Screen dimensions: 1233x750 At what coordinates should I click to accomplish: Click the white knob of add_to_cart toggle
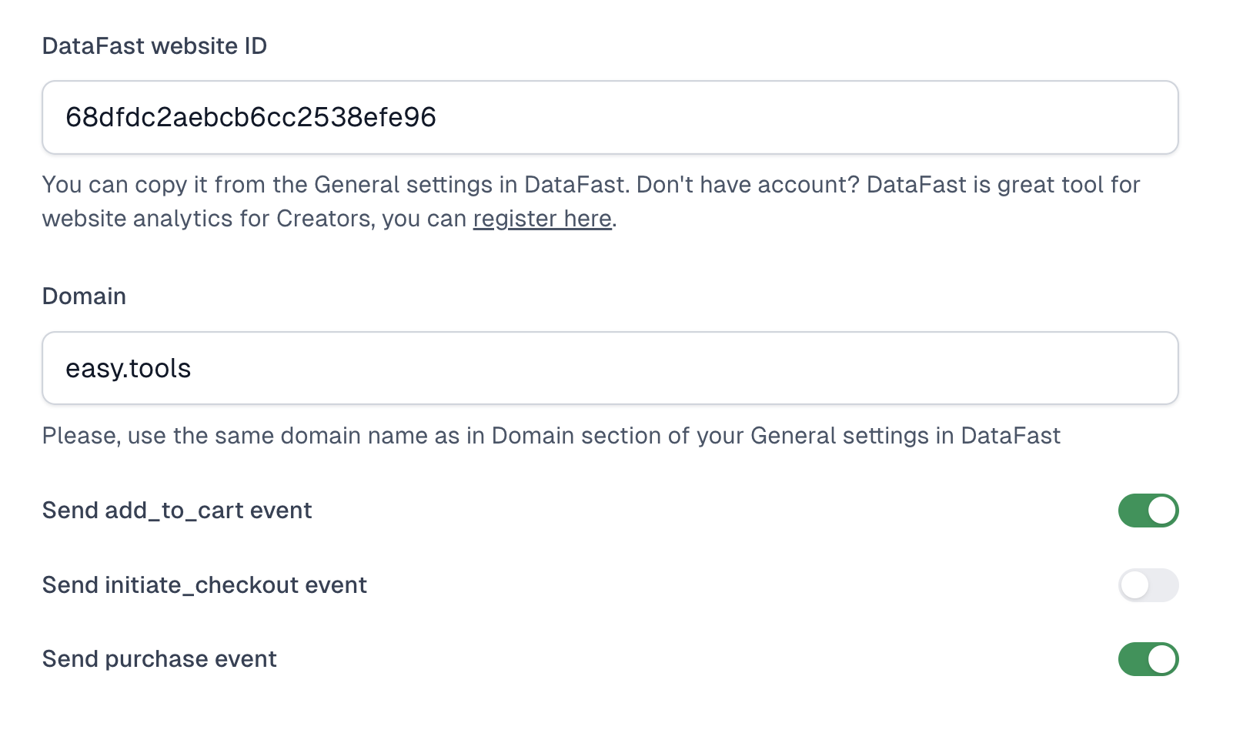pyautogui.click(x=1161, y=511)
